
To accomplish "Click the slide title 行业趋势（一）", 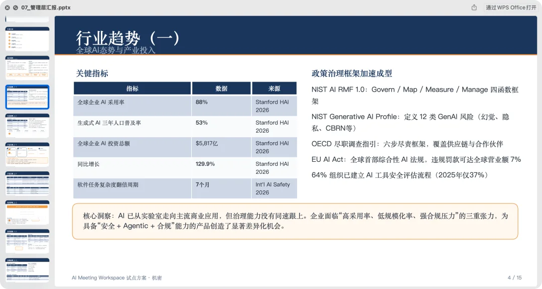I will [x=127, y=37].
